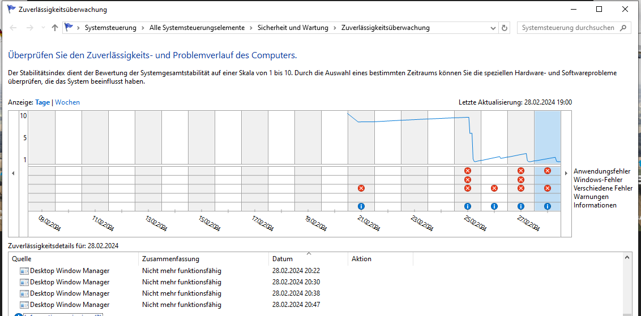Click the Verschiedene Fehler icon on 28.02.2024

point(548,188)
